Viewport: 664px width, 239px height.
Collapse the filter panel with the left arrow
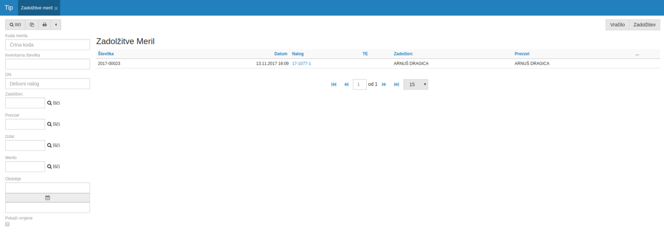[56, 24]
